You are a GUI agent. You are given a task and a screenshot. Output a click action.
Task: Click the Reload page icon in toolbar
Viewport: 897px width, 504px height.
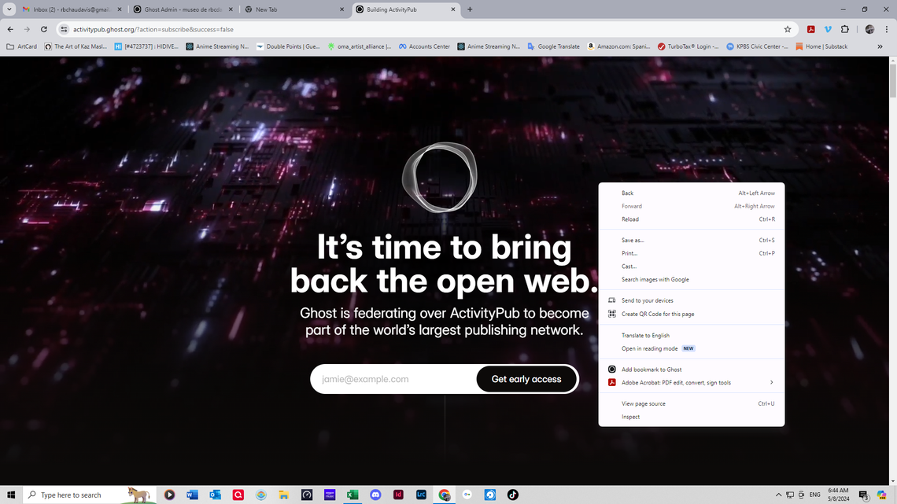click(x=43, y=29)
